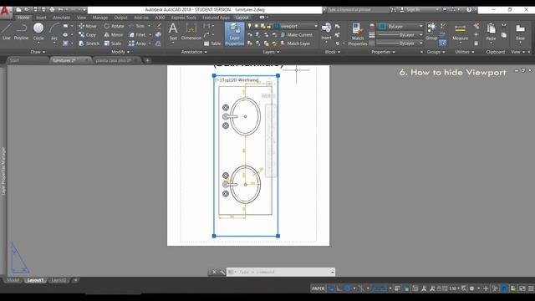Viewport: 535px width, 301px height.
Task: Open workspace switching gear in status bar
Action: pyautogui.click(x=471, y=288)
